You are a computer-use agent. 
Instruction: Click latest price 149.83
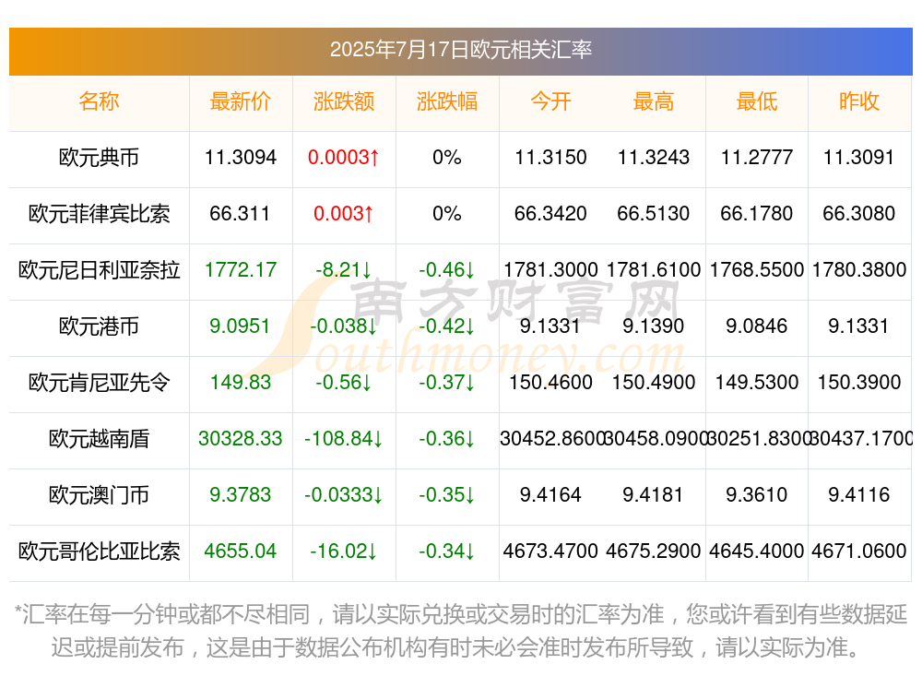pyautogui.click(x=240, y=383)
